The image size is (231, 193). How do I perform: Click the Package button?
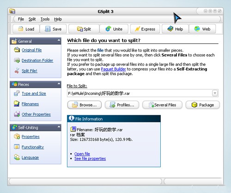pyautogui.click(x=203, y=105)
